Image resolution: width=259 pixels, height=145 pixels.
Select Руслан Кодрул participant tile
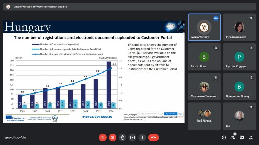(239, 57)
